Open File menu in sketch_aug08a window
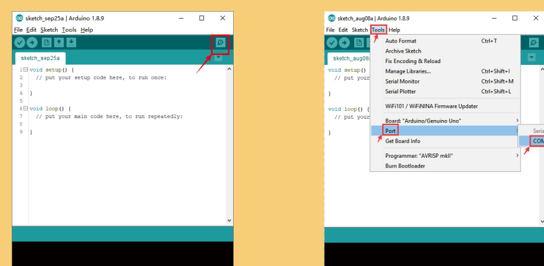The image size is (544, 266). tap(330, 30)
